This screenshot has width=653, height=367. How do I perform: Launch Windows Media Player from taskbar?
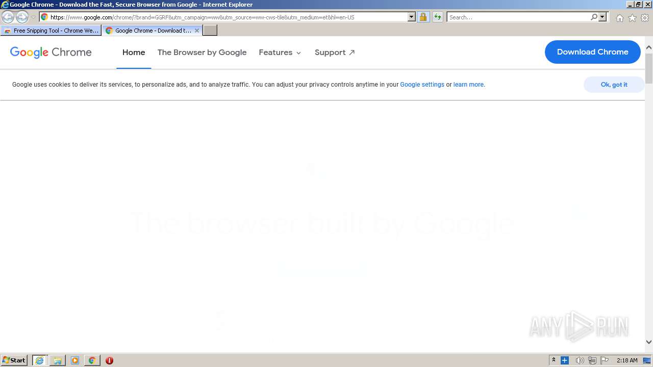point(75,360)
